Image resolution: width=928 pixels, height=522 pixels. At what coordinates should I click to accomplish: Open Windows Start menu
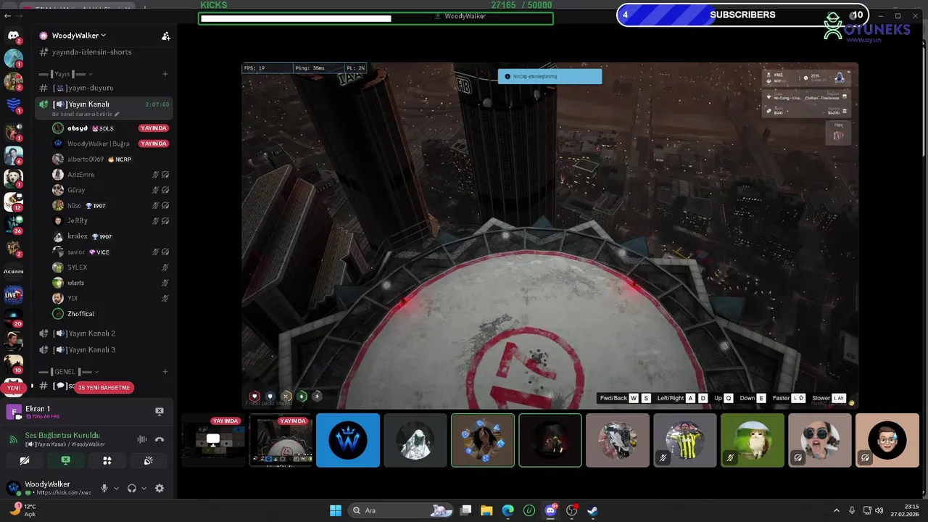click(336, 510)
